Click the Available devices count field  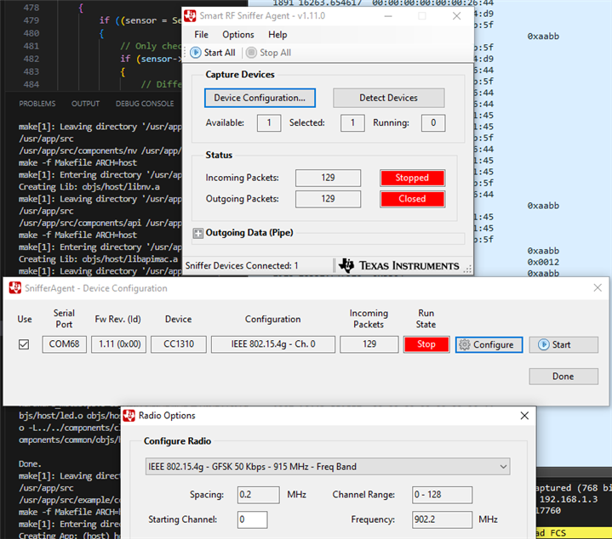pyautogui.click(x=269, y=122)
